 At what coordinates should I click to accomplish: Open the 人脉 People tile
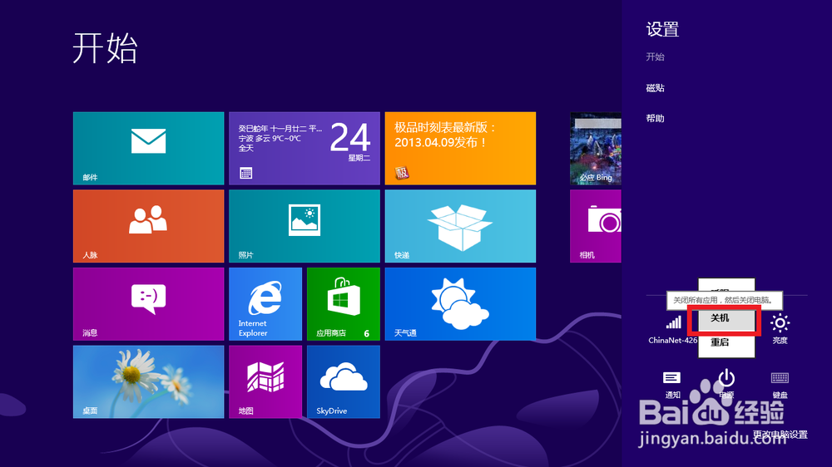point(149,226)
